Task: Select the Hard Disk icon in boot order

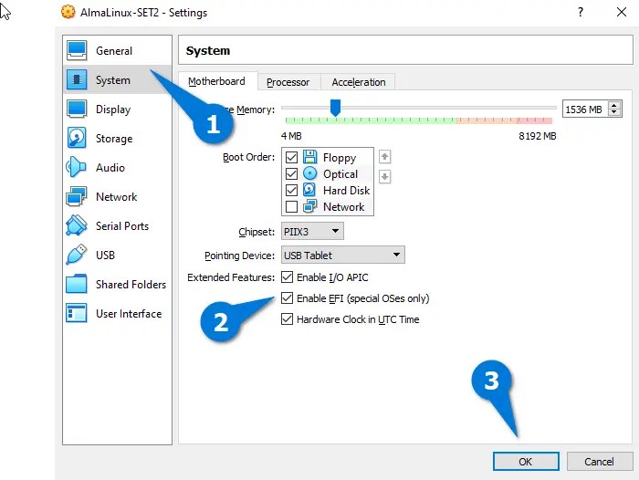Action: [x=309, y=190]
